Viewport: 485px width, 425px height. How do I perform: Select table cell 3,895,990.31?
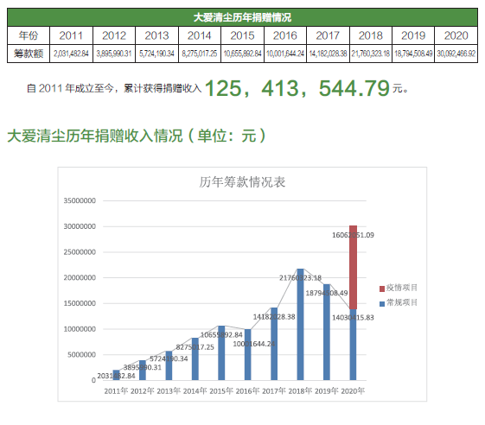point(114,54)
